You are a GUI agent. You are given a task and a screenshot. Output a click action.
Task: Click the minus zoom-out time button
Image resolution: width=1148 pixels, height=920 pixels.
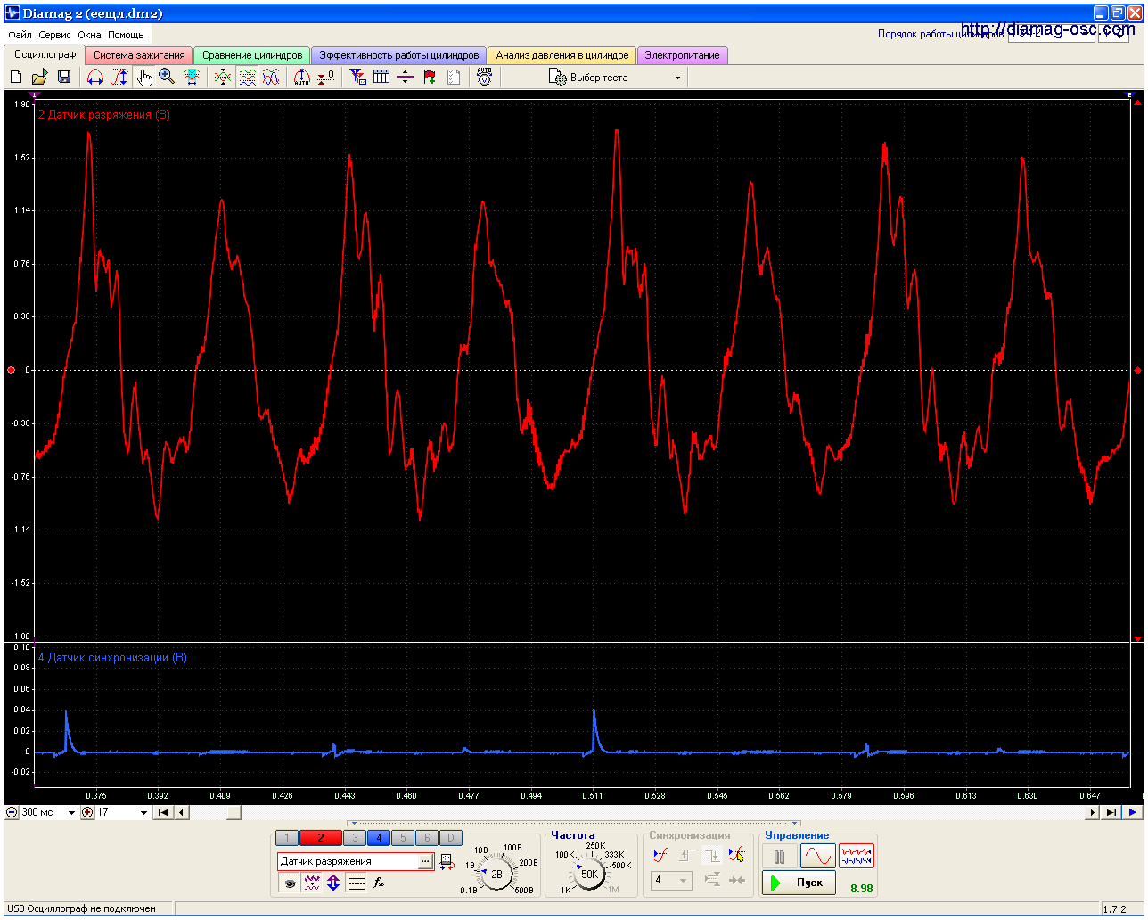tap(12, 812)
